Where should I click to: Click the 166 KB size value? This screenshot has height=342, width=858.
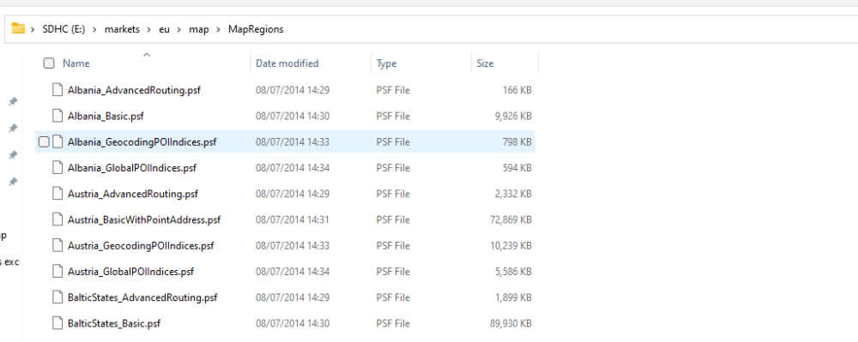pyautogui.click(x=517, y=90)
